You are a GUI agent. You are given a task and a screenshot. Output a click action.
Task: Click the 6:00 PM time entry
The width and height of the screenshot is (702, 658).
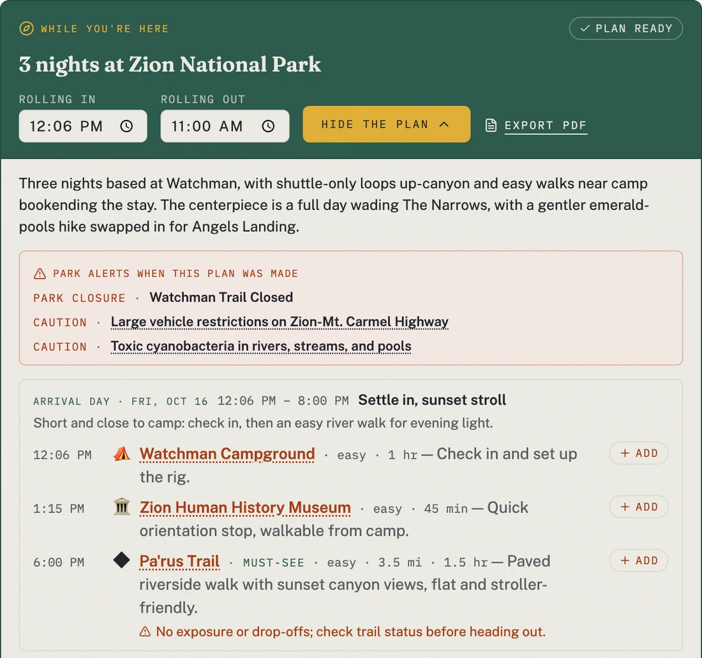pyautogui.click(x=59, y=562)
